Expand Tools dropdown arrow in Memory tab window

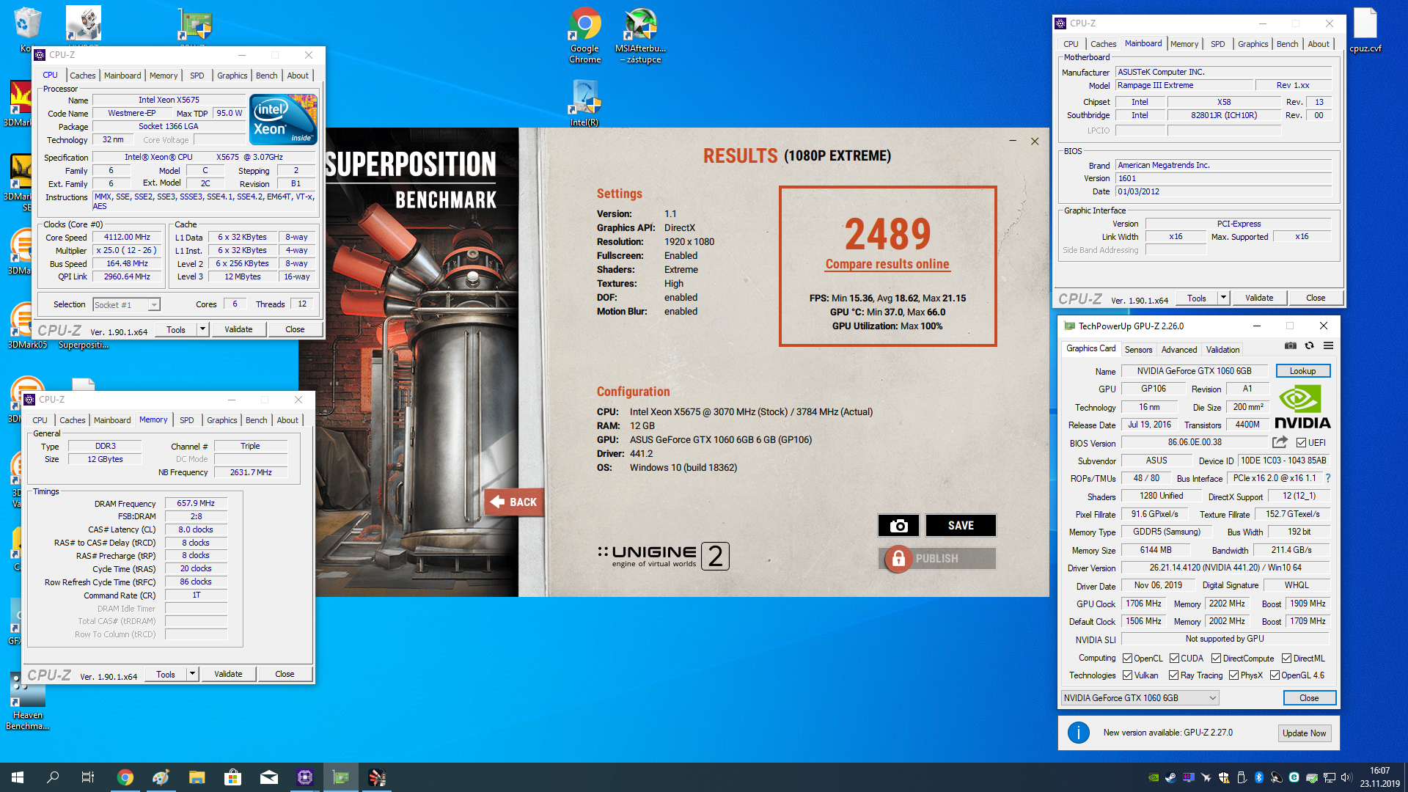click(x=192, y=674)
